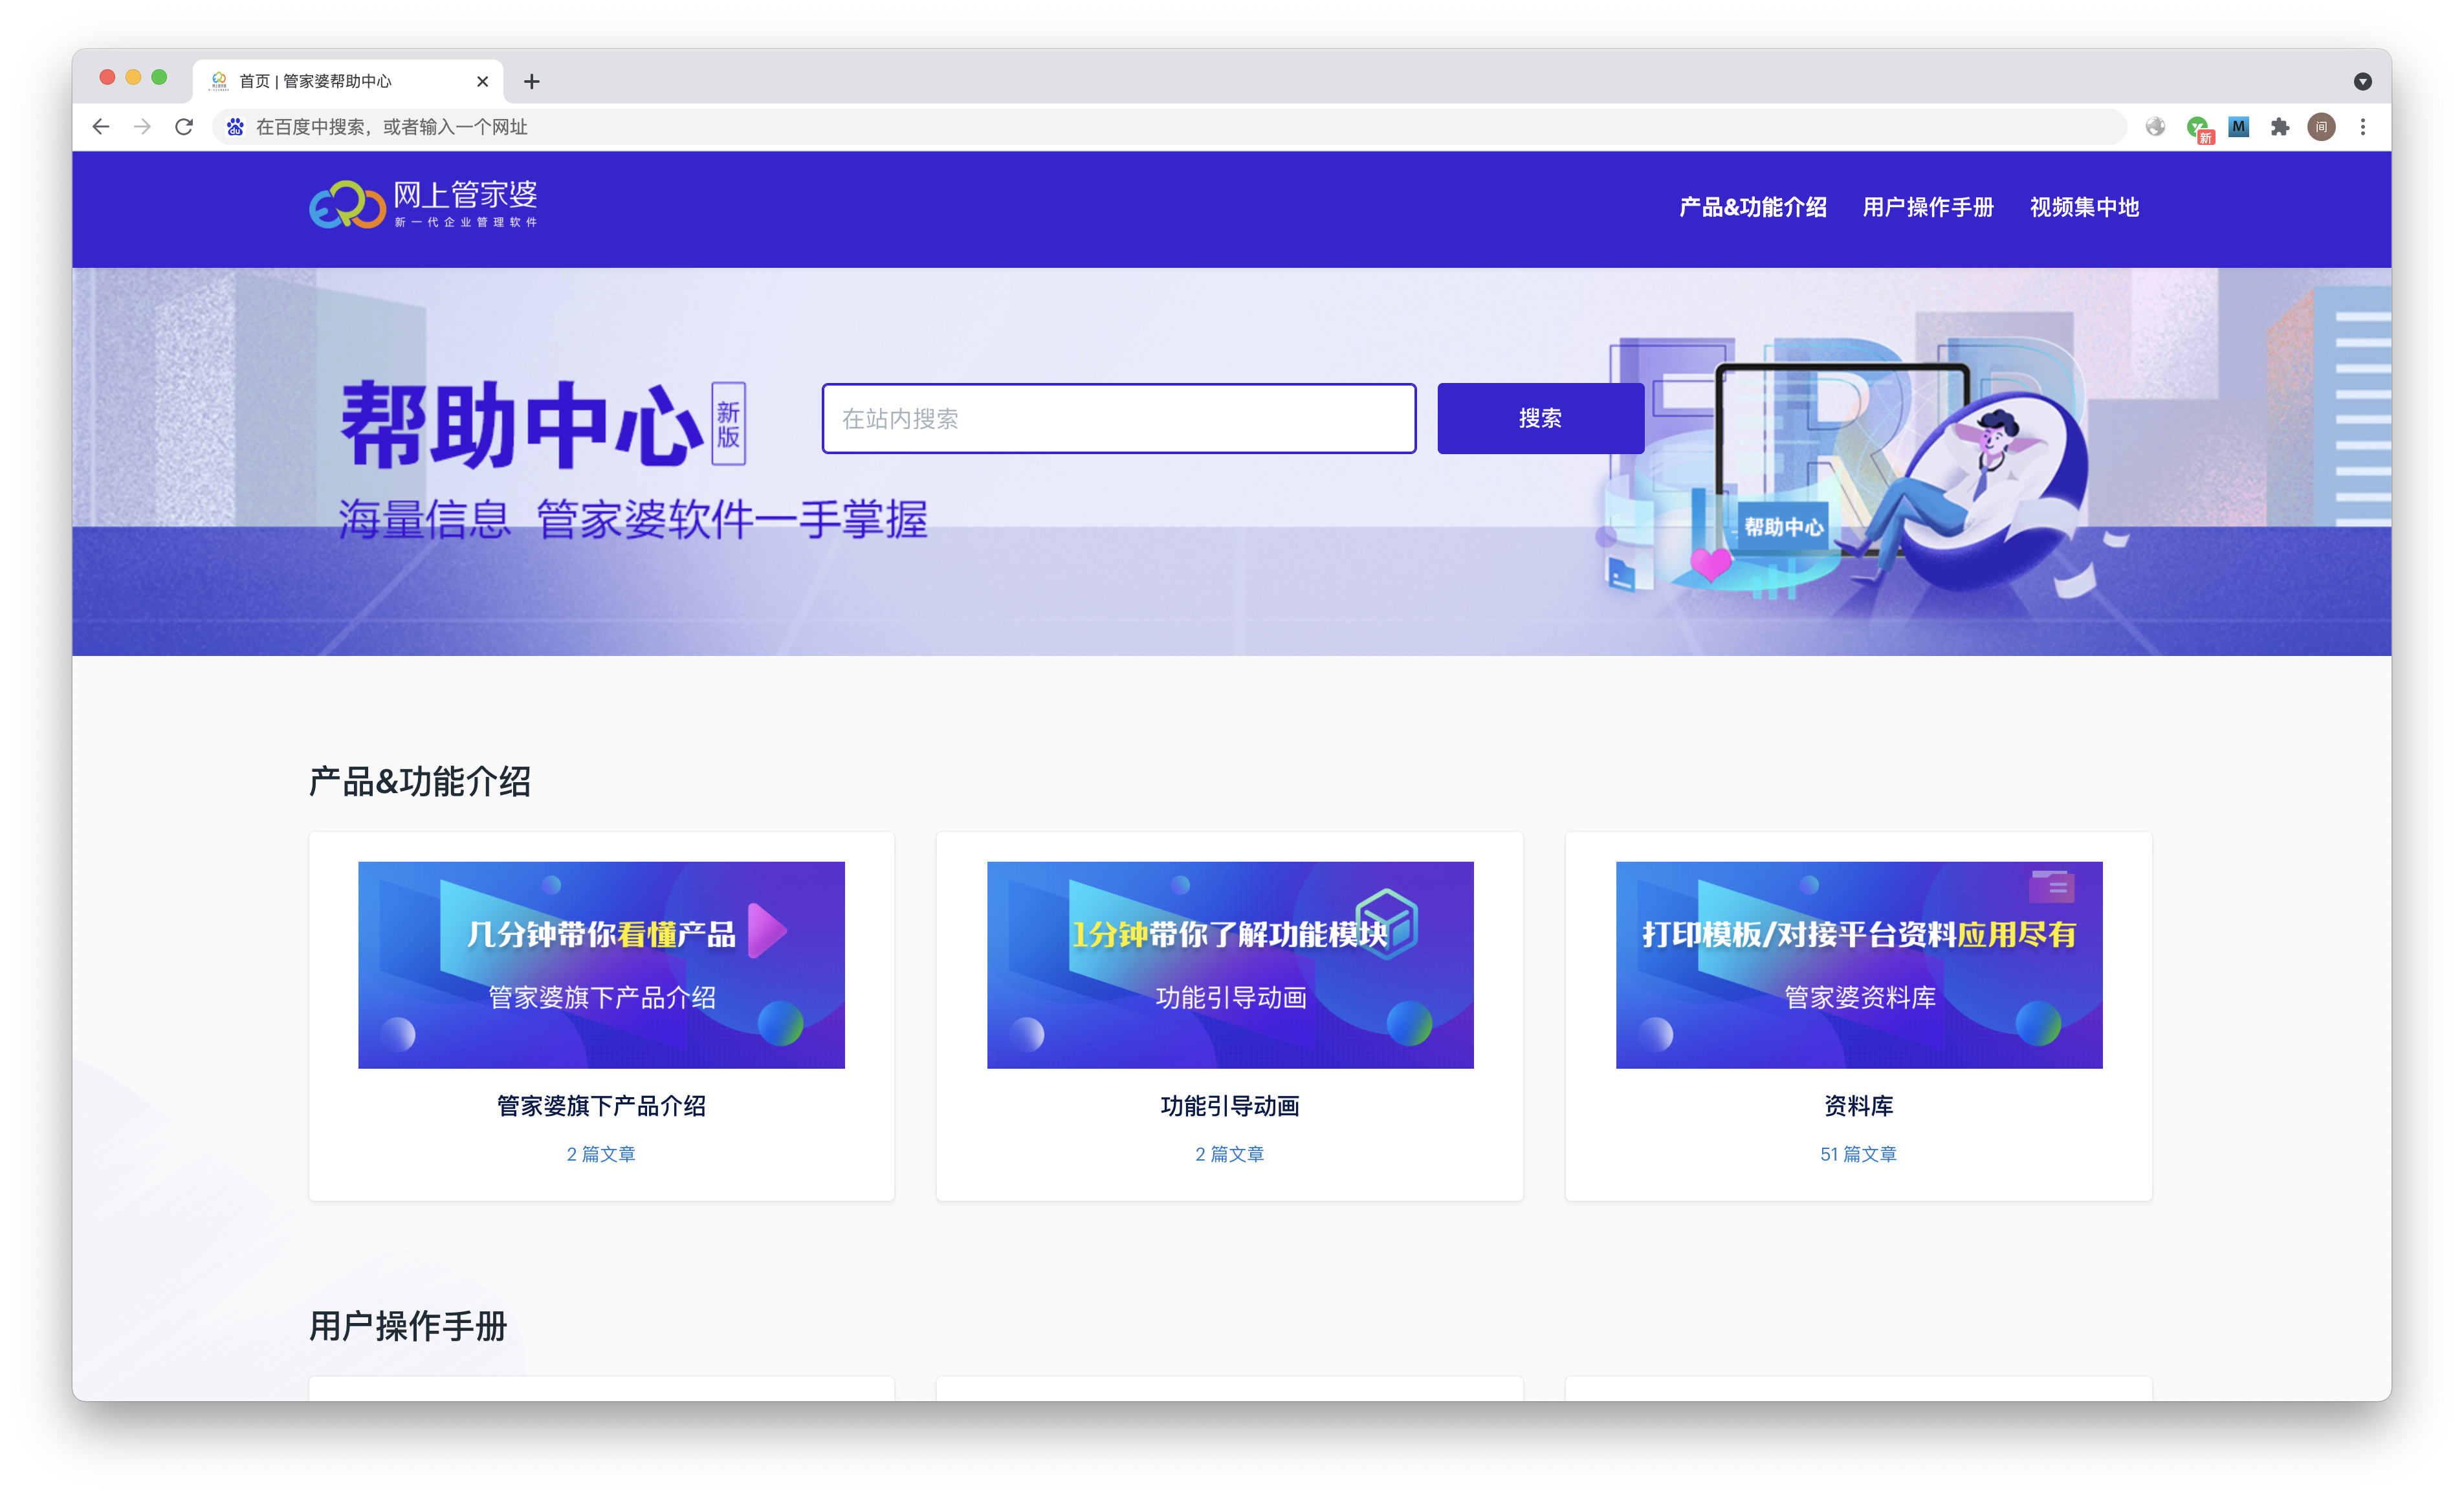Click the back navigation arrow
This screenshot has height=1497, width=2464.
[101, 126]
